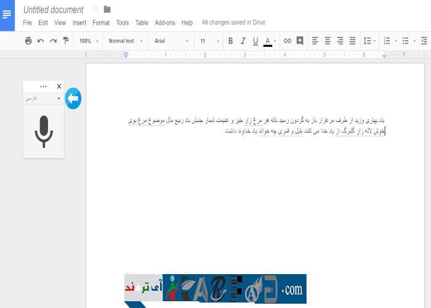The height and width of the screenshot is (308, 431).
Task: Click the Untitled document title
Action: tap(53, 10)
